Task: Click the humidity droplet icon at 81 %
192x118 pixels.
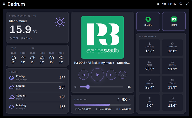Action: 11,38
